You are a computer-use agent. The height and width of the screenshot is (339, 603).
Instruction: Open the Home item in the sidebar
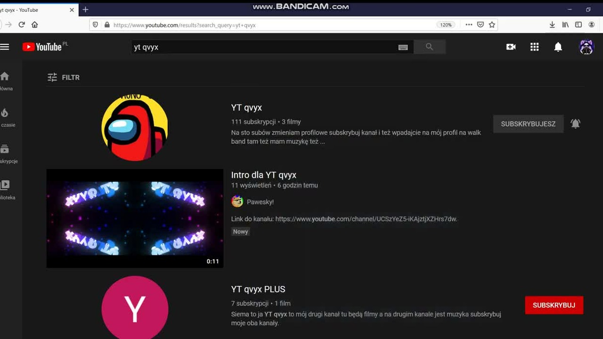pyautogui.click(x=5, y=81)
